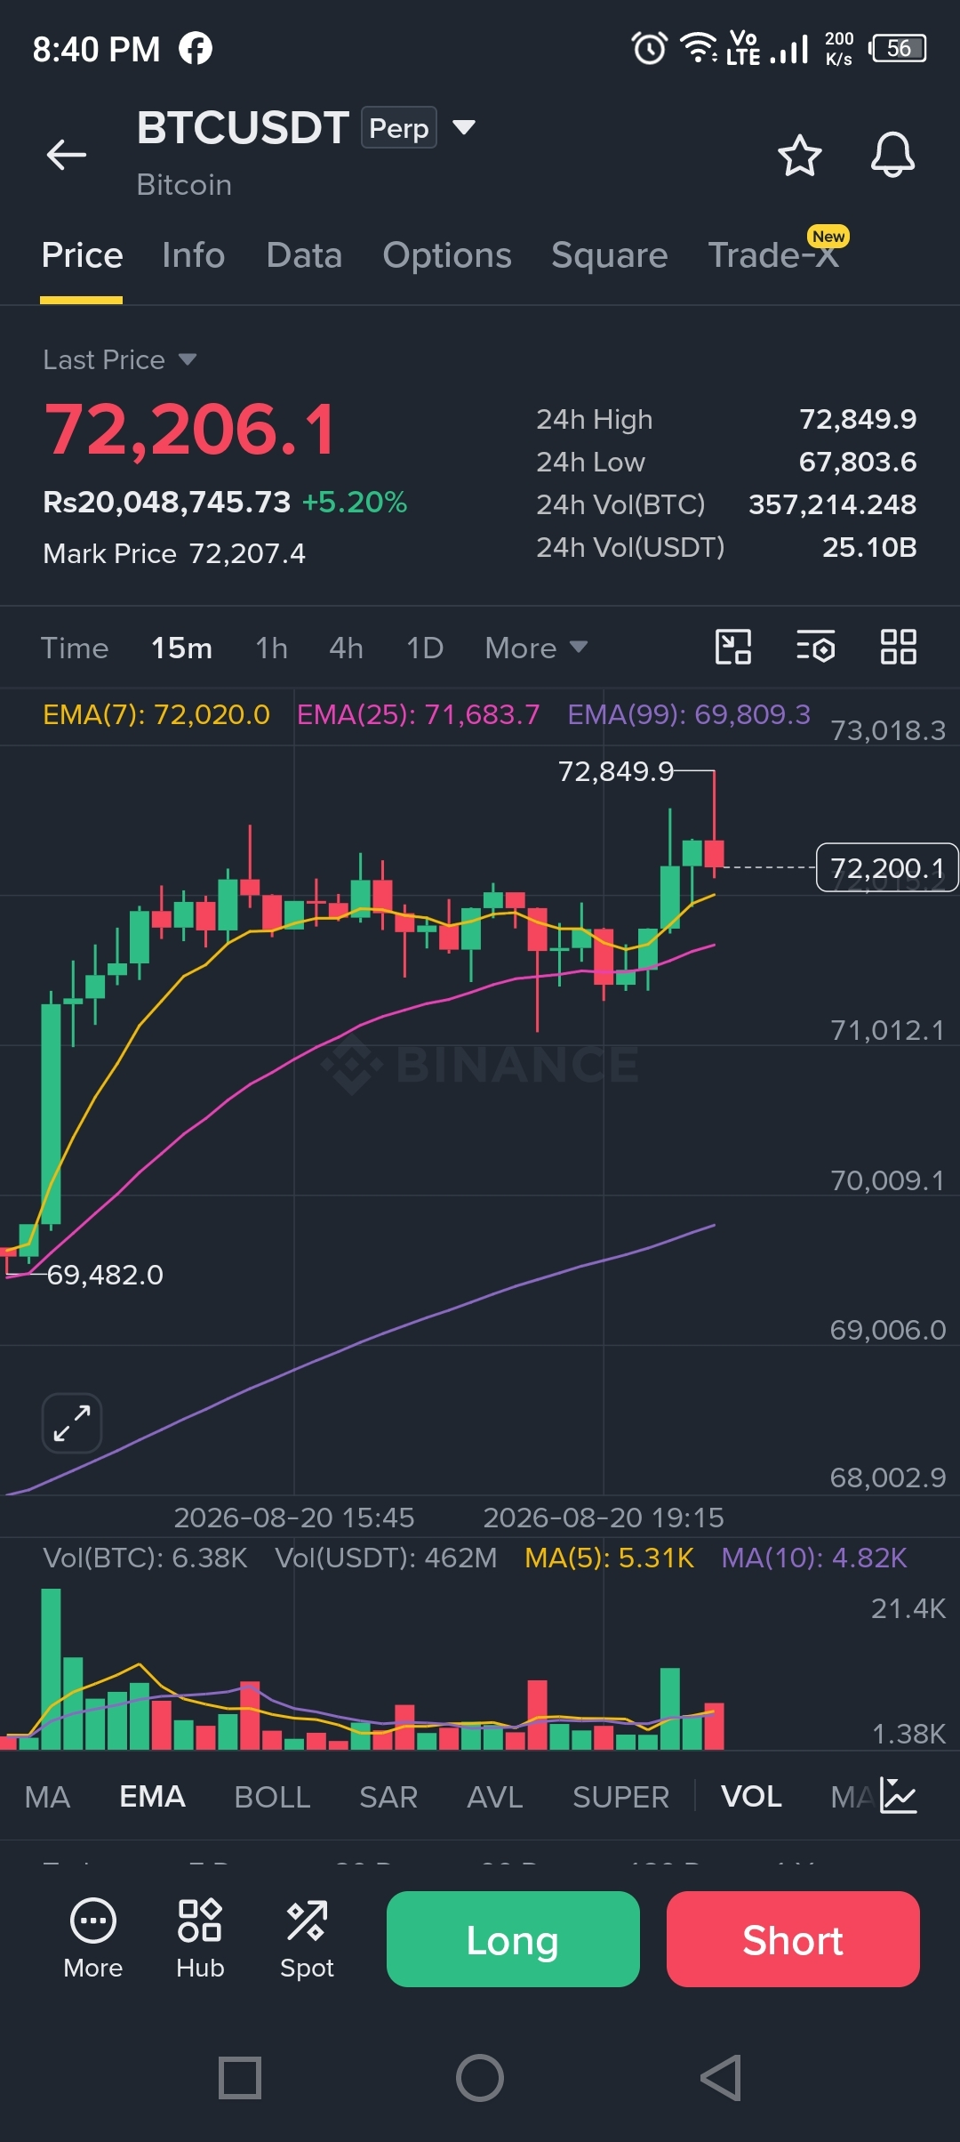
Task: Tap 24h Low value 67,803.6
Action: 858,462
